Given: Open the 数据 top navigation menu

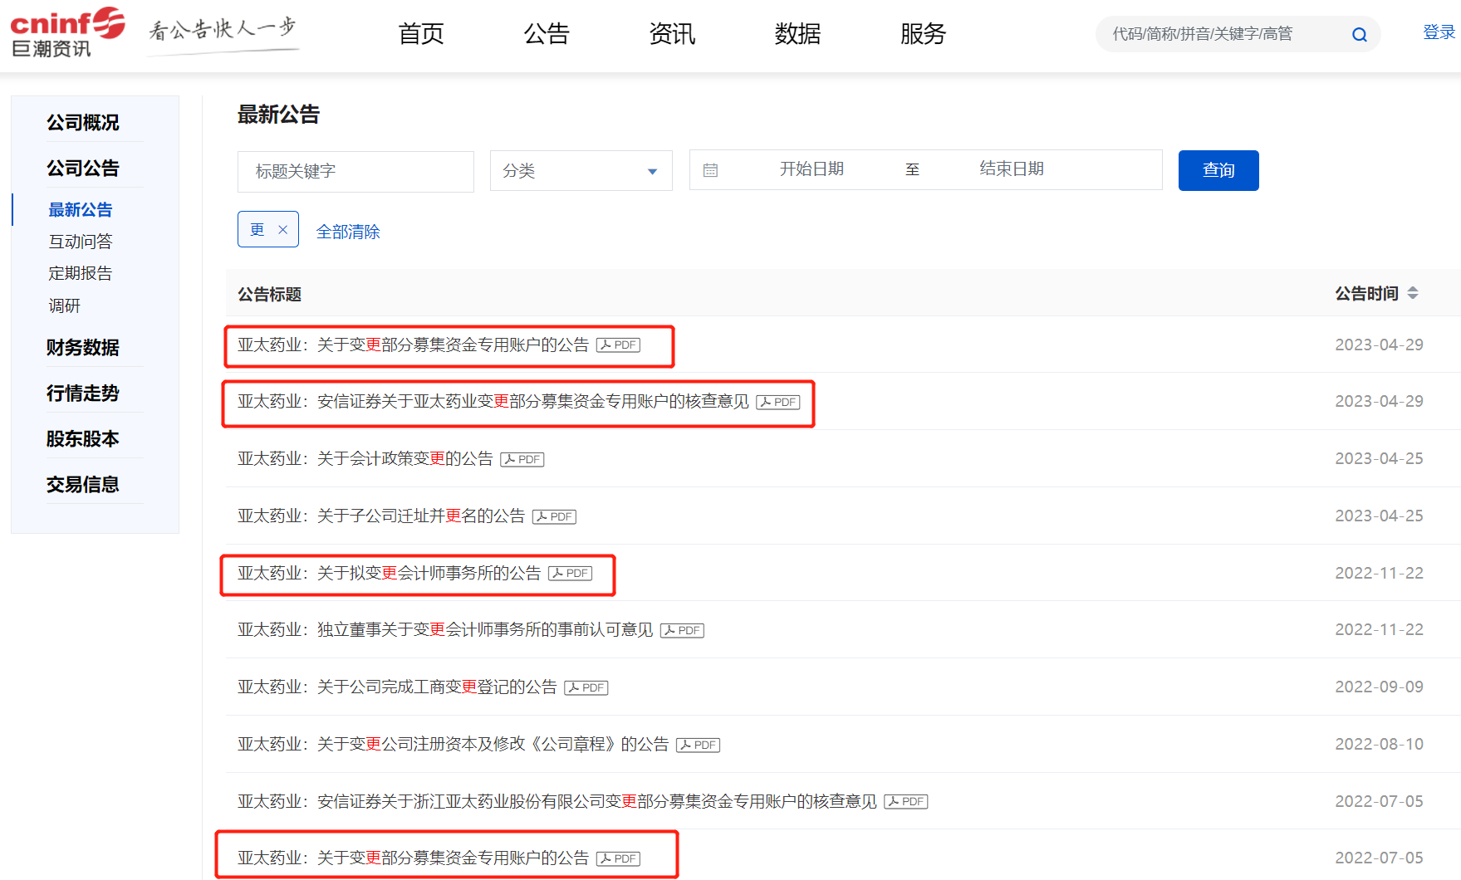Looking at the screenshot, I should tap(797, 34).
